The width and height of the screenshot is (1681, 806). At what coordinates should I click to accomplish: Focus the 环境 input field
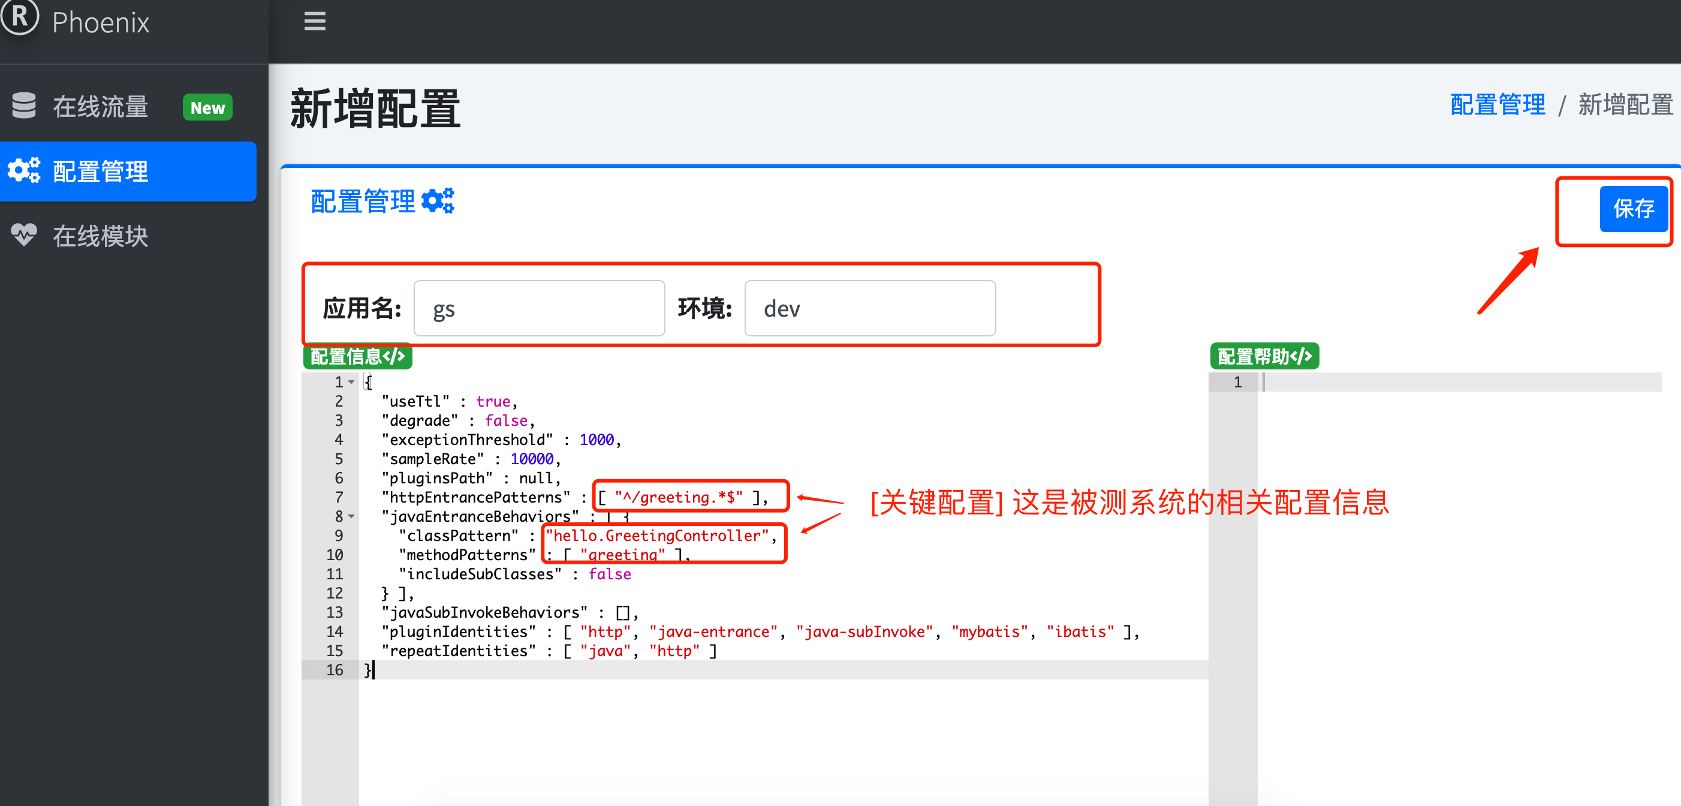point(869,309)
